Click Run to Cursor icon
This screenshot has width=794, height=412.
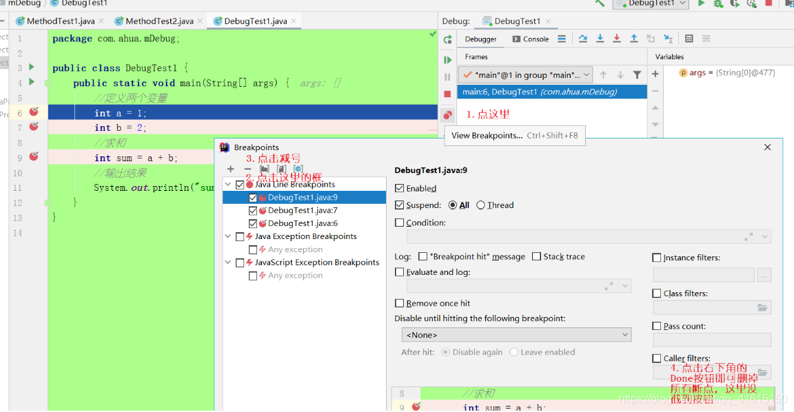(x=668, y=39)
